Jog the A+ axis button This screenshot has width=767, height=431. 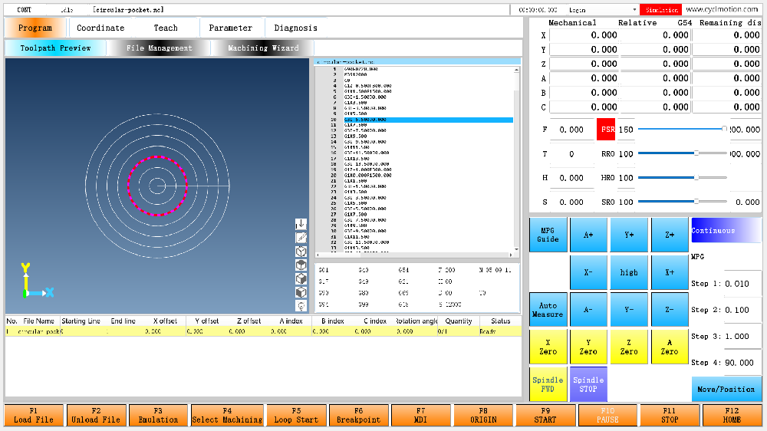coord(588,235)
